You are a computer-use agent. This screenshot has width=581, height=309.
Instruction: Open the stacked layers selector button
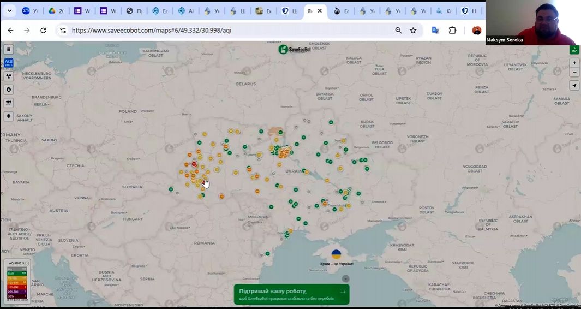pyautogui.click(x=8, y=116)
